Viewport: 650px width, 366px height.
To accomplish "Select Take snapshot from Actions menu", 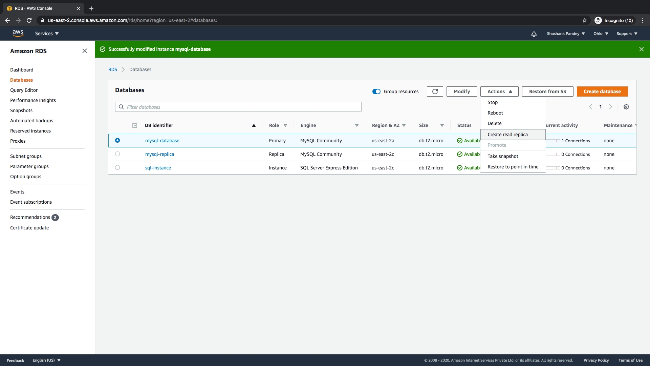I will tap(503, 156).
